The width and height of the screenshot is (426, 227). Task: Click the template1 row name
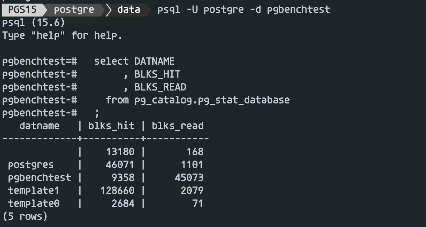coord(33,190)
